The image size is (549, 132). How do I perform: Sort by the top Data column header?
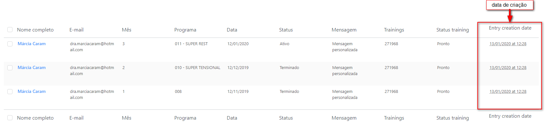click(232, 30)
